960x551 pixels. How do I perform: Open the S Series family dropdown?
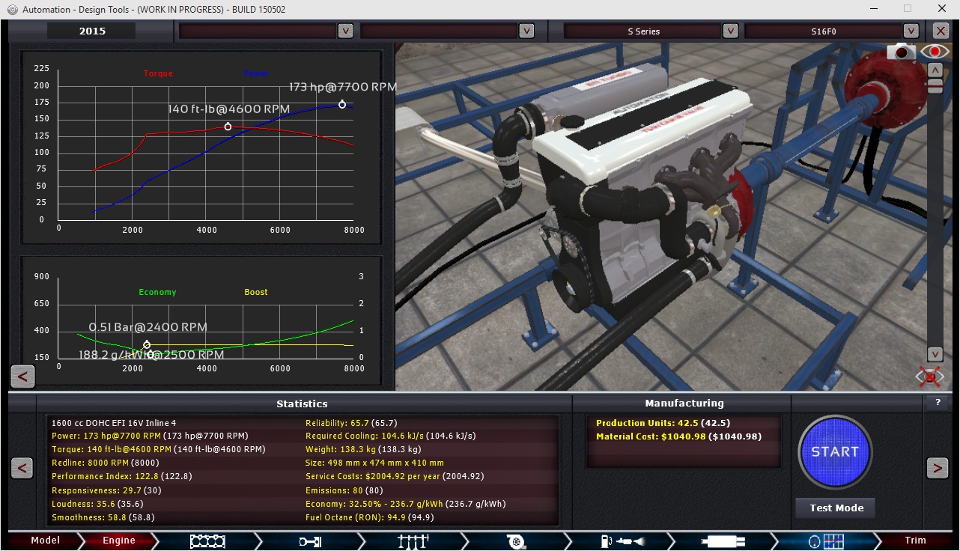[731, 31]
